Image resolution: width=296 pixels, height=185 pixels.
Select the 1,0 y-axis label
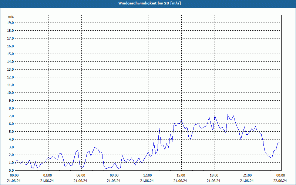[x=11, y=162]
